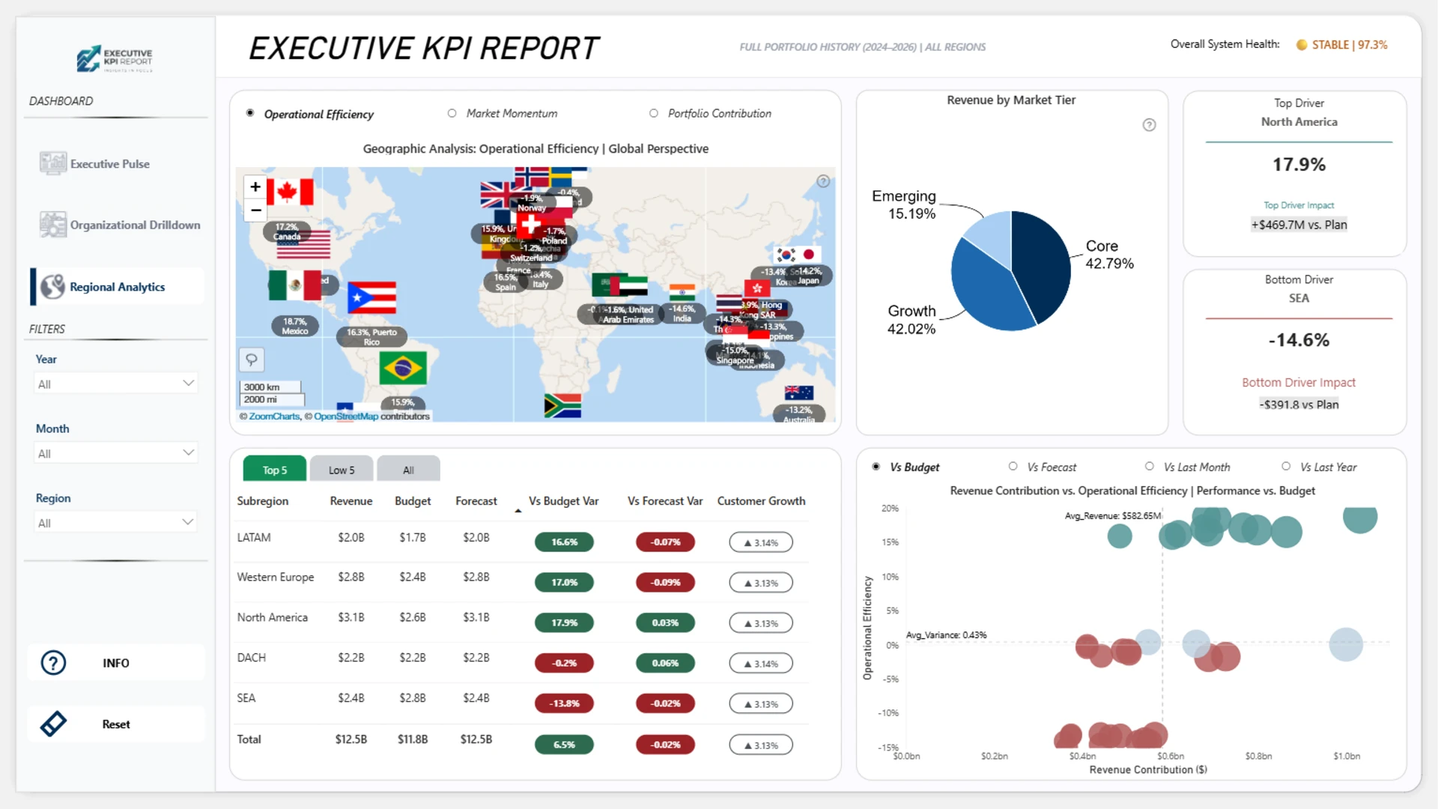Sort table by Vs Budget Var
1438x809 pixels.
coord(563,501)
